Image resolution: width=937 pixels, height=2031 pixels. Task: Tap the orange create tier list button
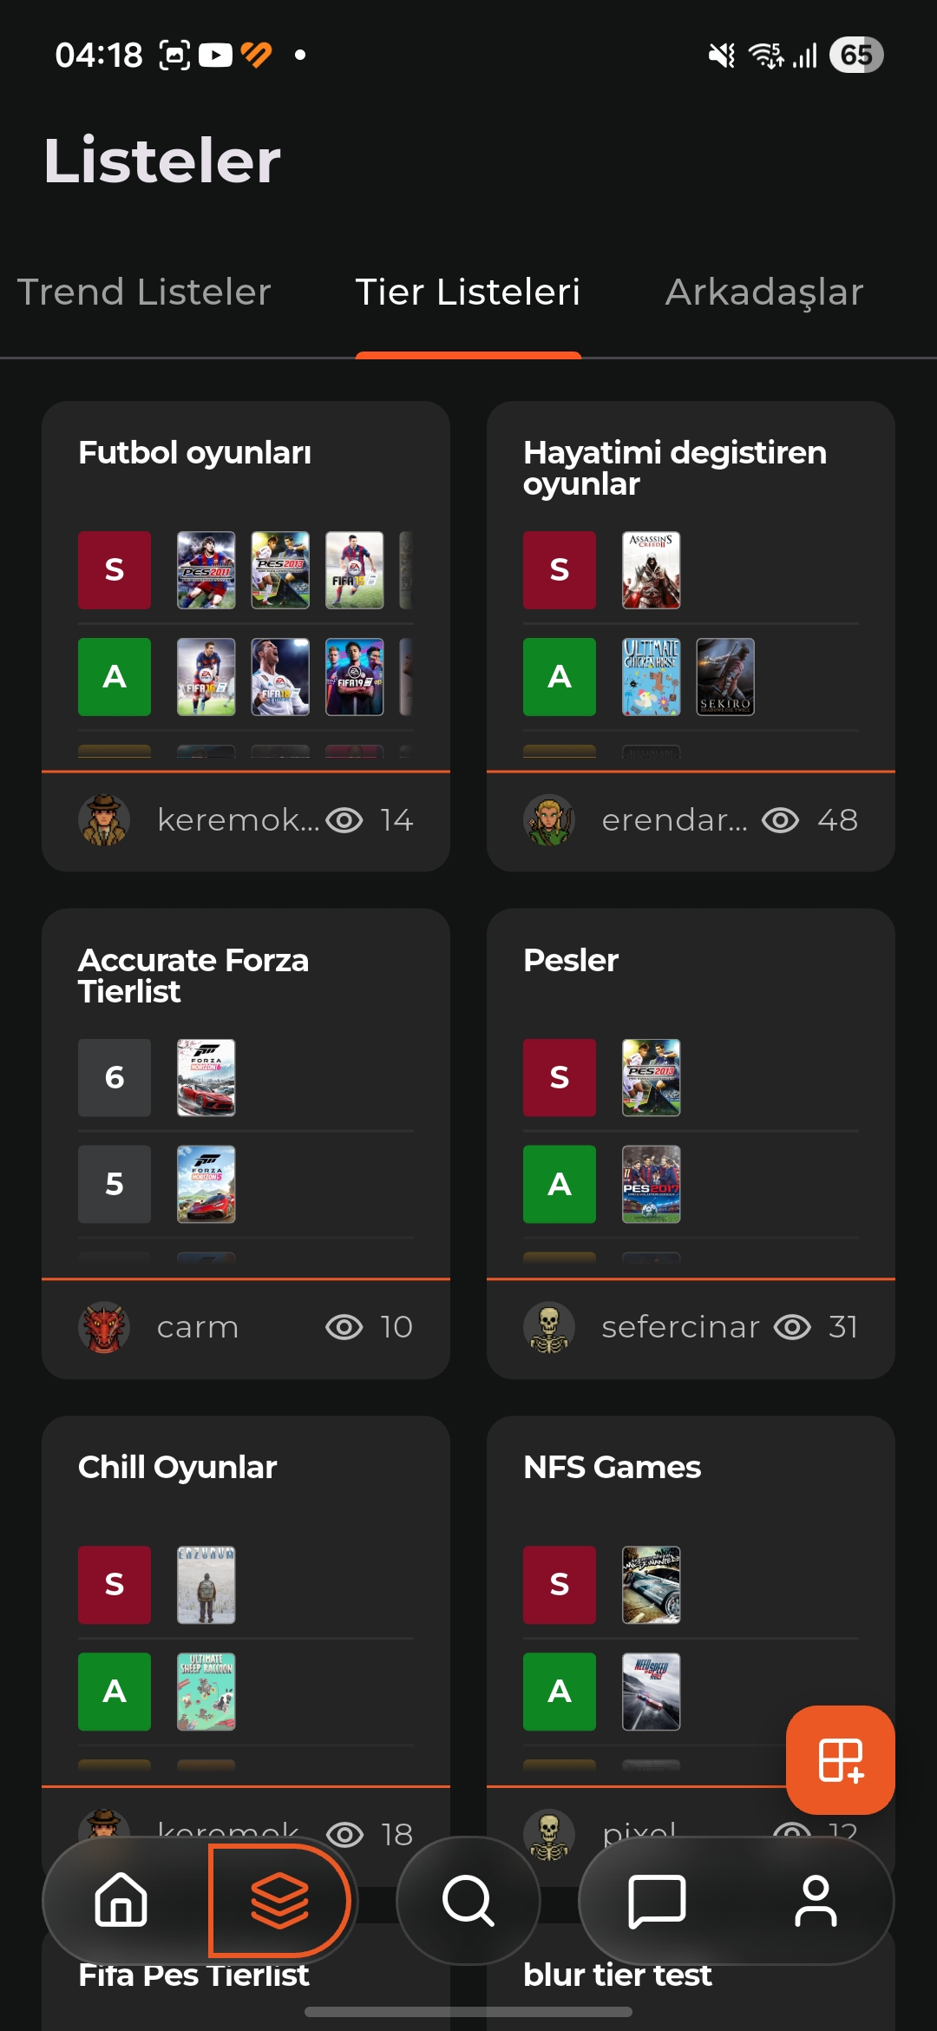pos(840,1760)
